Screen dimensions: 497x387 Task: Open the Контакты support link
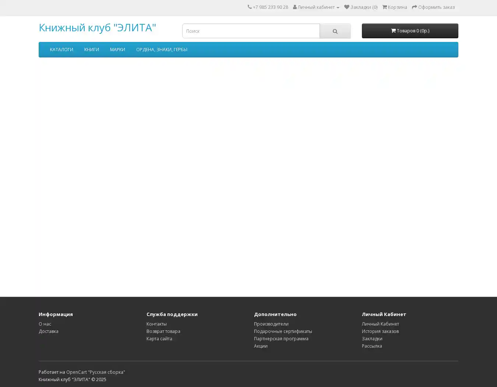(156, 324)
